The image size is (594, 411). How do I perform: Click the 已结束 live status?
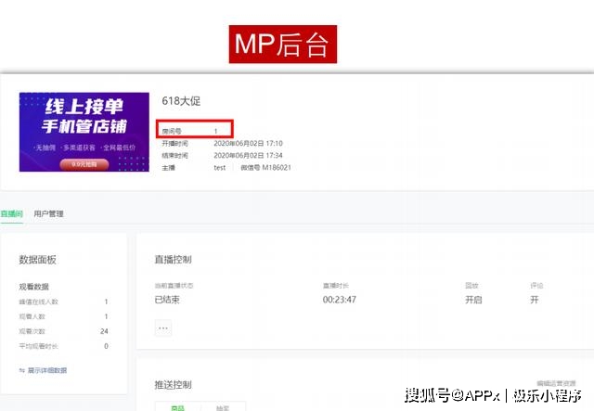click(167, 300)
